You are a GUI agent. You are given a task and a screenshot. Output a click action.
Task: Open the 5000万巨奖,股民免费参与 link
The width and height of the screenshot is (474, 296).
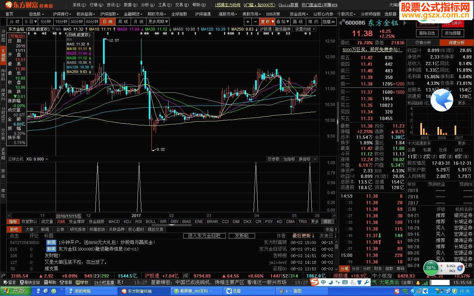point(372,50)
